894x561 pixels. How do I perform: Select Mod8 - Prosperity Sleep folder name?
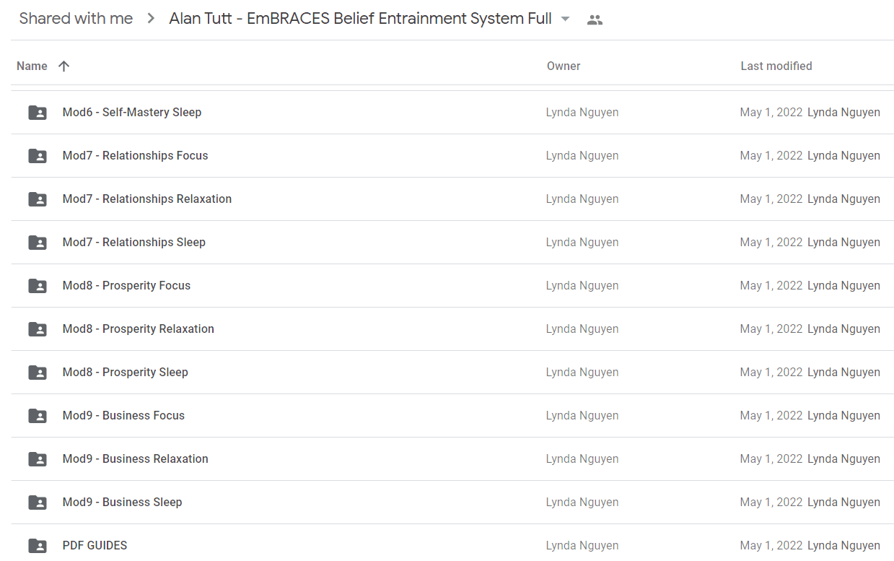[126, 373]
